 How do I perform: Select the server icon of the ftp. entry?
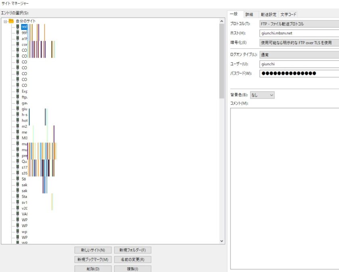coord(18,97)
